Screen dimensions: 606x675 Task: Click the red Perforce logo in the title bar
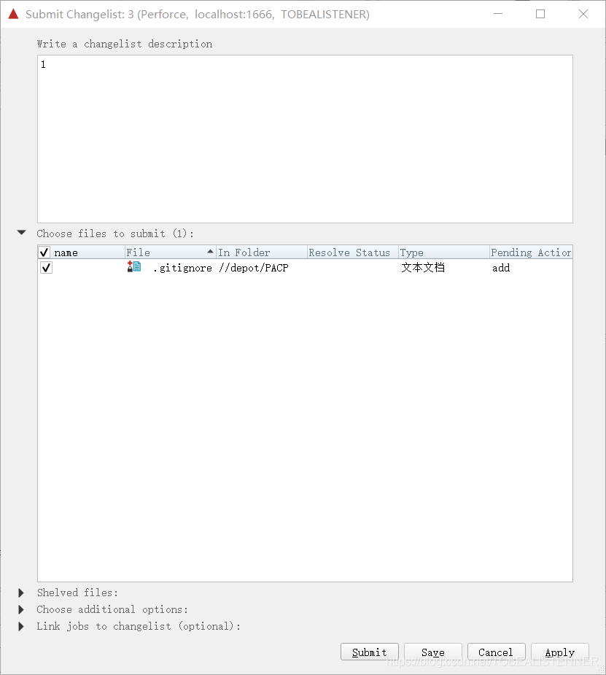[14, 14]
